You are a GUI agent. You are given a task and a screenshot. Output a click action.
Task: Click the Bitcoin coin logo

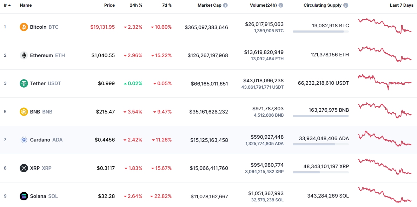24,27
